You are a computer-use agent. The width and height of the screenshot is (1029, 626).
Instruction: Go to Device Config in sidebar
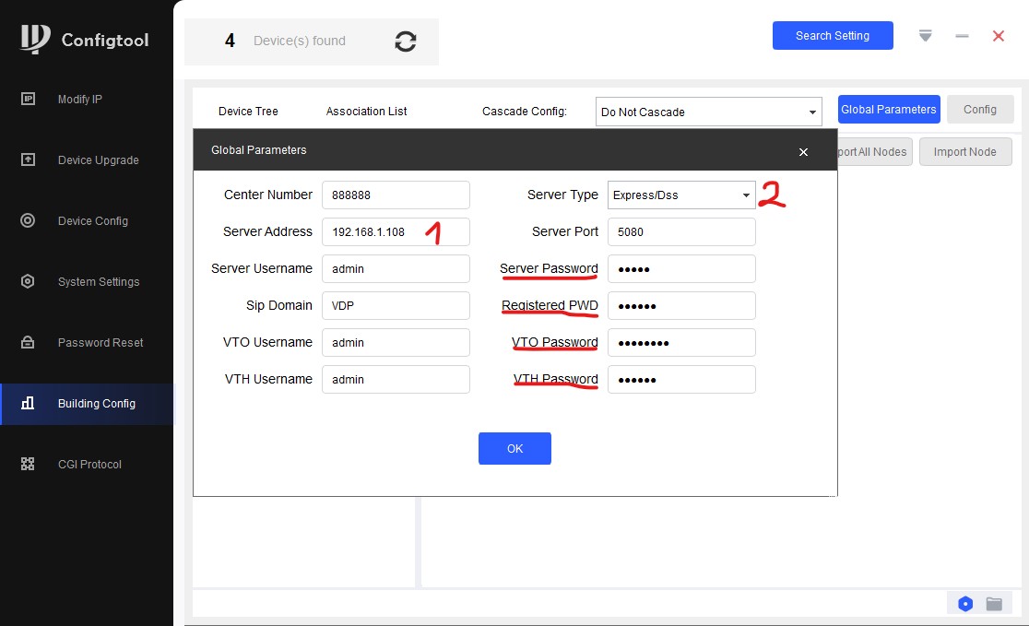click(x=92, y=221)
